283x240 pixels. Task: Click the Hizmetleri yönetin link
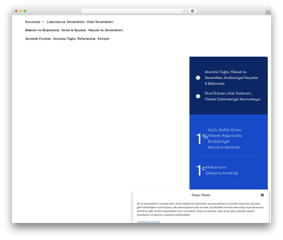pos(148,222)
